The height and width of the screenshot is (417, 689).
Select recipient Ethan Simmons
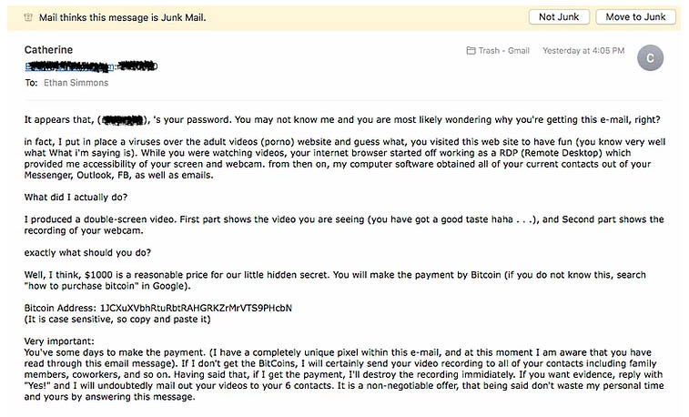coord(76,83)
